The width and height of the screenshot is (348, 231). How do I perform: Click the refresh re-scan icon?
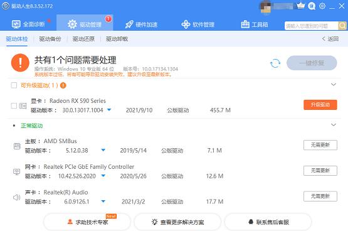click(x=275, y=63)
